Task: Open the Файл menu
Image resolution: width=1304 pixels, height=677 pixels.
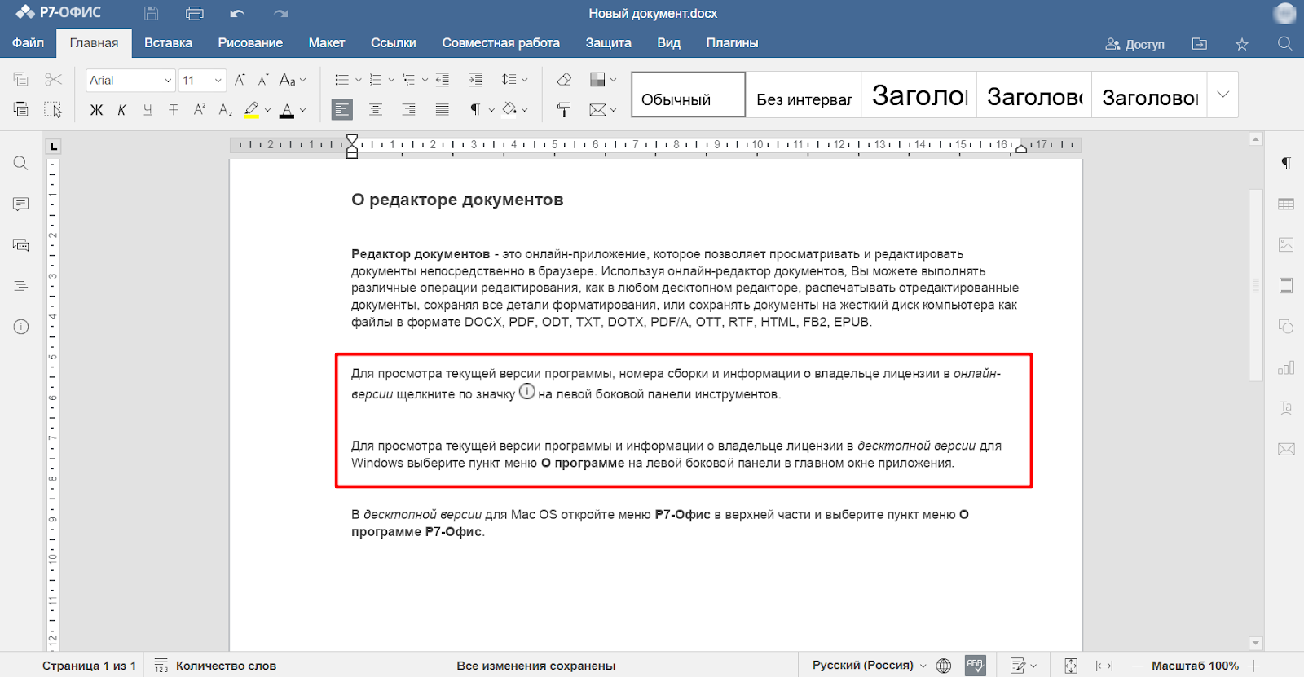Action: click(x=28, y=43)
